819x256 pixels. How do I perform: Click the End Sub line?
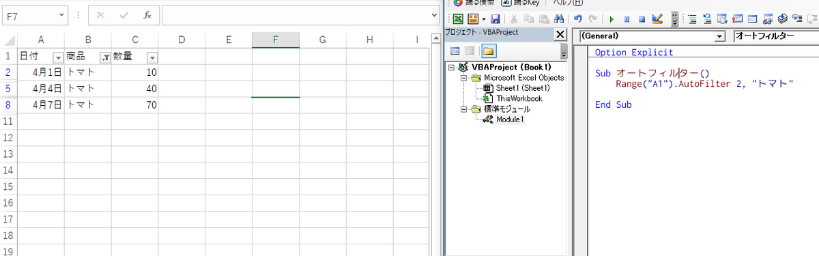(x=614, y=104)
